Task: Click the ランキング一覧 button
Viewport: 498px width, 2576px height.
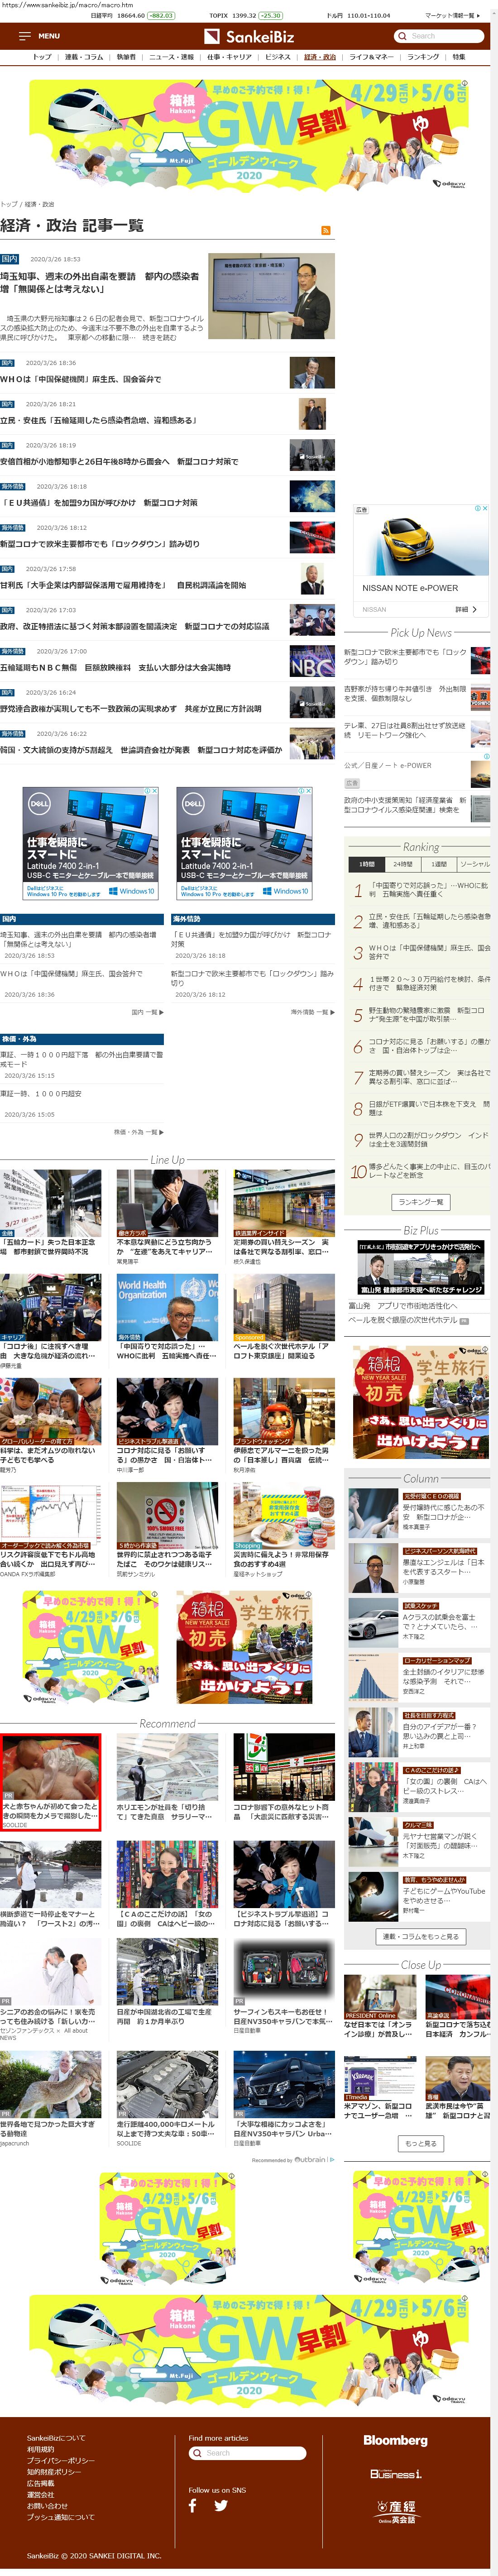Action: (420, 1202)
